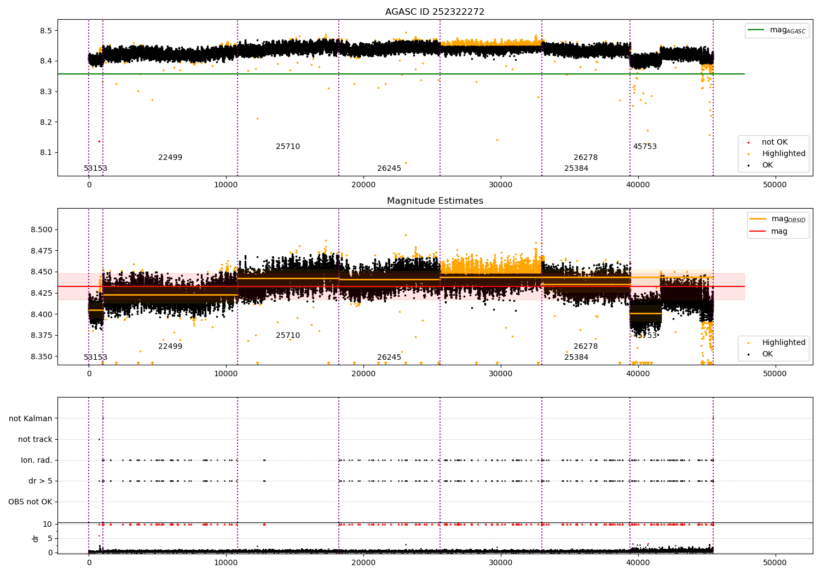Viewport: 821px width, 575px height.
Task: Click the 20000 x-axis tick of top plot
Action: 363,185
